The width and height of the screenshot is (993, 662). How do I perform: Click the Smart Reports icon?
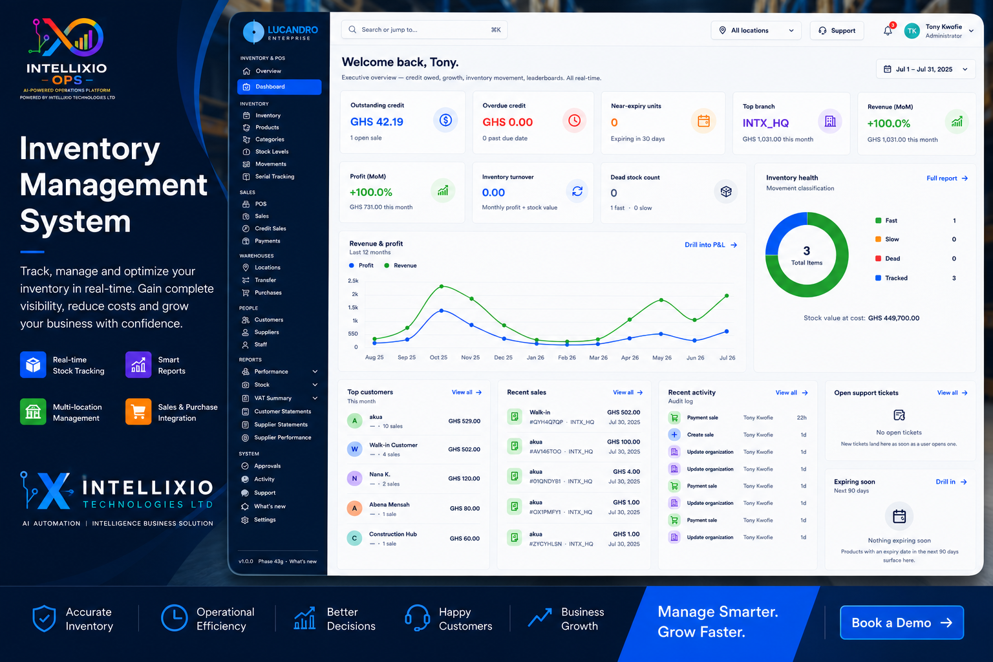point(138,365)
